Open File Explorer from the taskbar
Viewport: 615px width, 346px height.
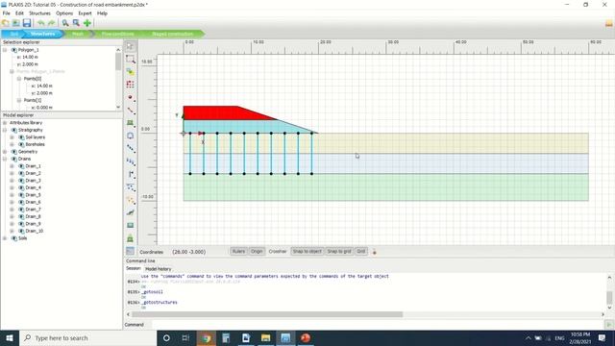coord(265,337)
